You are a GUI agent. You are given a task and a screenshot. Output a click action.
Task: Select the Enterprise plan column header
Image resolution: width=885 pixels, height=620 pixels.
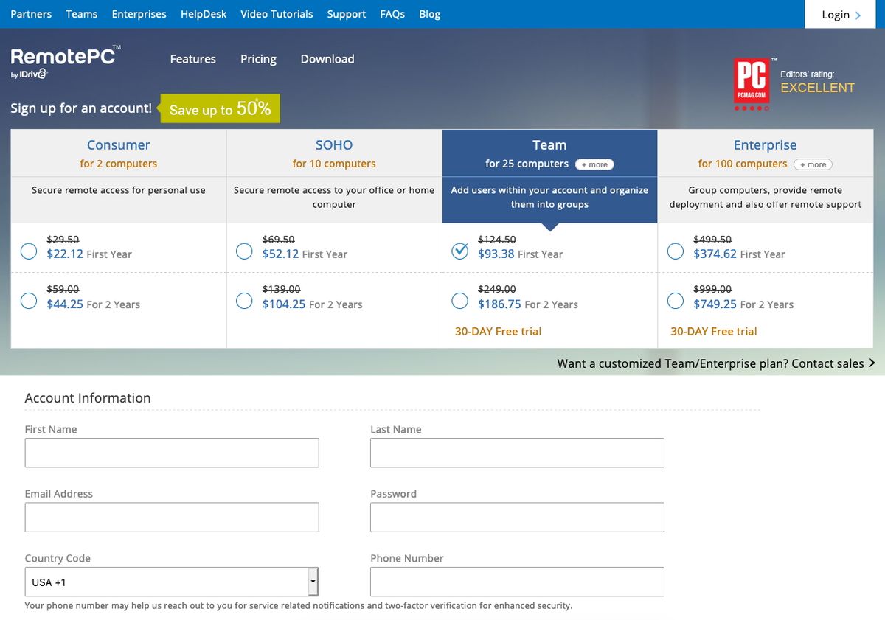tap(765, 145)
